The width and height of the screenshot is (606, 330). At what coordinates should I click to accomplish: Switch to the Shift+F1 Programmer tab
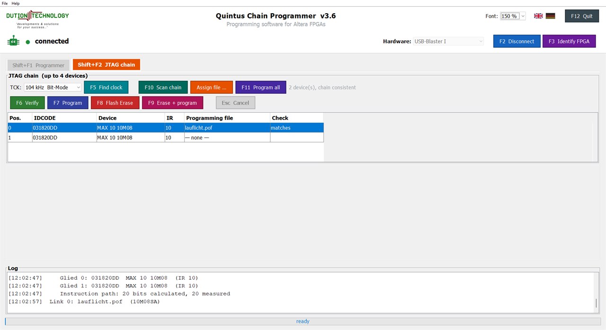38,65
